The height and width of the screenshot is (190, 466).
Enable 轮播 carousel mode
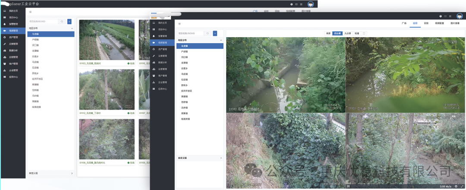[x=356, y=33]
